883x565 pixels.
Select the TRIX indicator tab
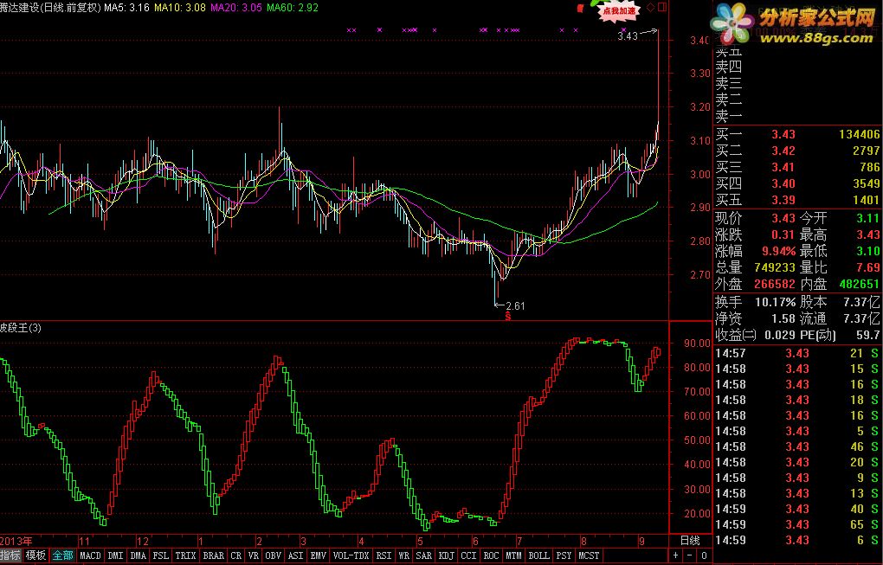pyautogui.click(x=185, y=555)
